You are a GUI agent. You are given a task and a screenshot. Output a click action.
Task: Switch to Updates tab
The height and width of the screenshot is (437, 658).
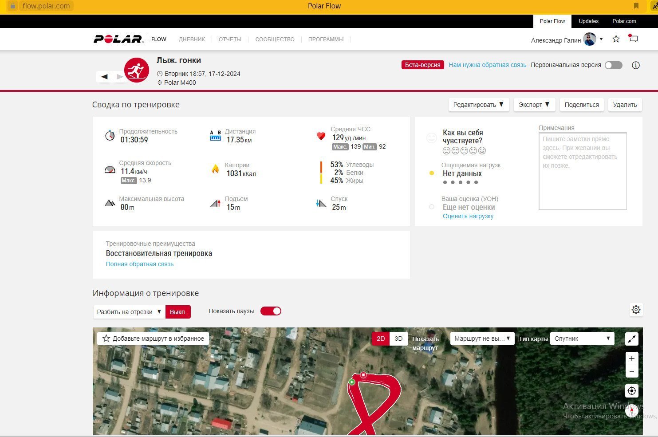(x=588, y=21)
